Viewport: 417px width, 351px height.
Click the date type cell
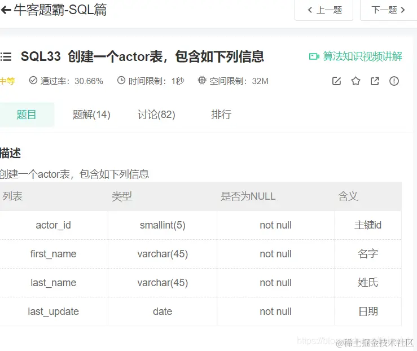point(163,311)
